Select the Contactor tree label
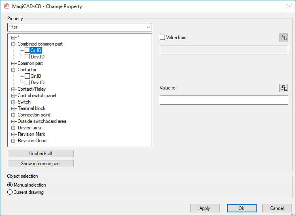The image size is (296, 216). pos(27,70)
